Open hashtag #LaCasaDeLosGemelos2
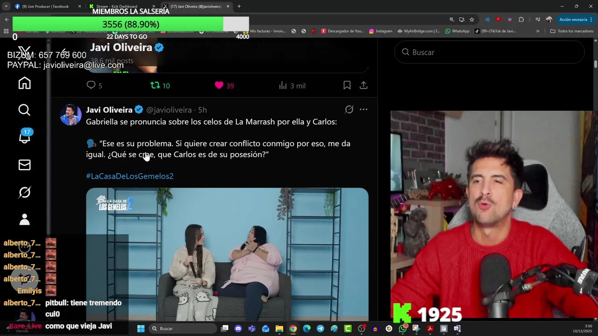 (x=129, y=176)
